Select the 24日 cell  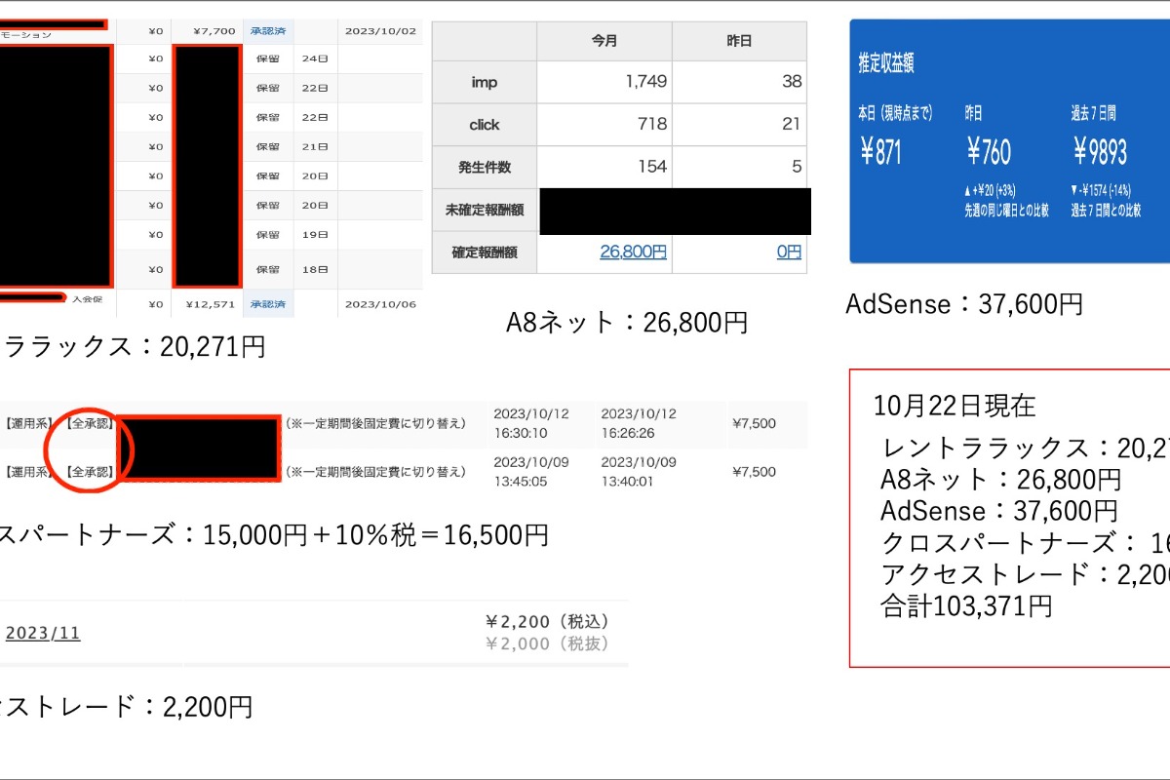[x=315, y=58]
